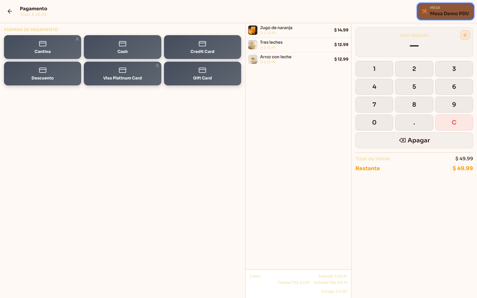
Task: Select Credit Card payment option
Action: click(202, 47)
